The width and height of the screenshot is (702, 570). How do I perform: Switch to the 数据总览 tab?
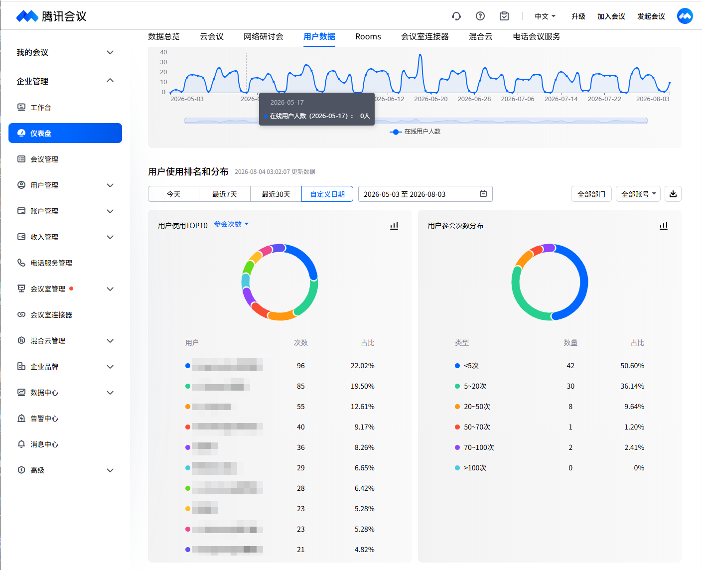tap(164, 36)
